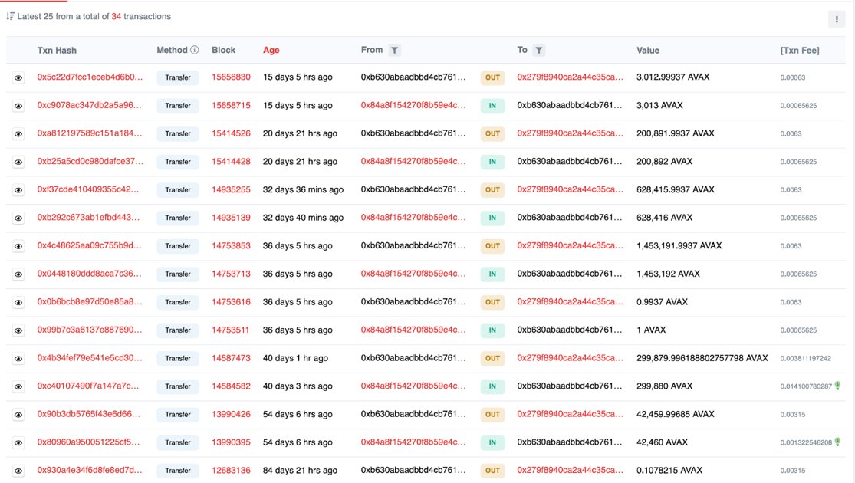The image size is (855, 483).
Task: Preview transaction 0xc9078ac347db2a5a96 with eye icon
Action: click(x=18, y=106)
